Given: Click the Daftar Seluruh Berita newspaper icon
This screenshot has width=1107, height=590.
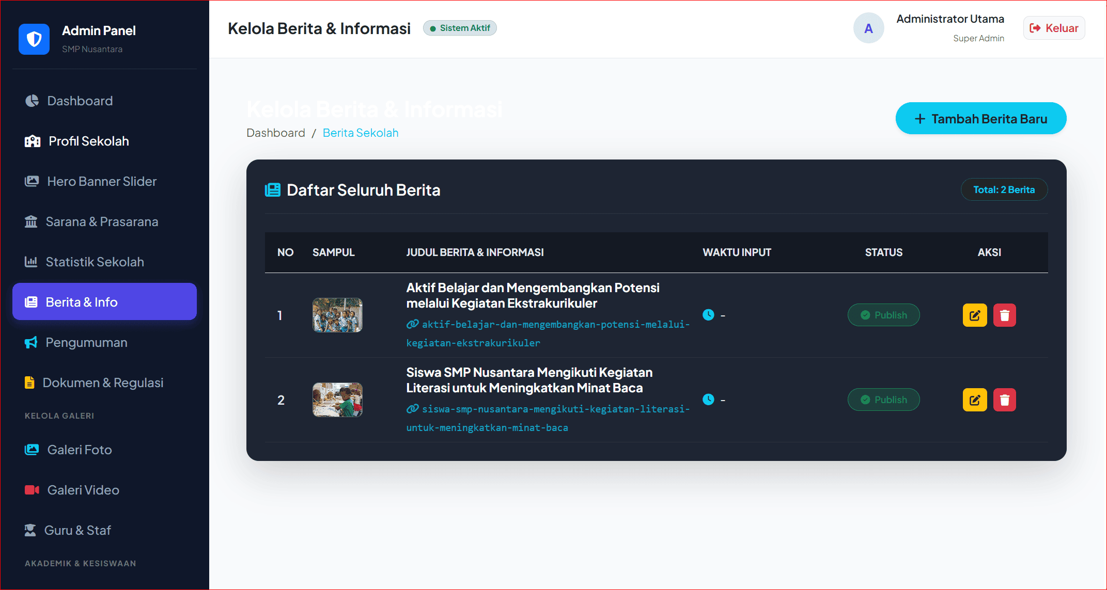Looking at the screenshot, I should (x=273, y=190).
